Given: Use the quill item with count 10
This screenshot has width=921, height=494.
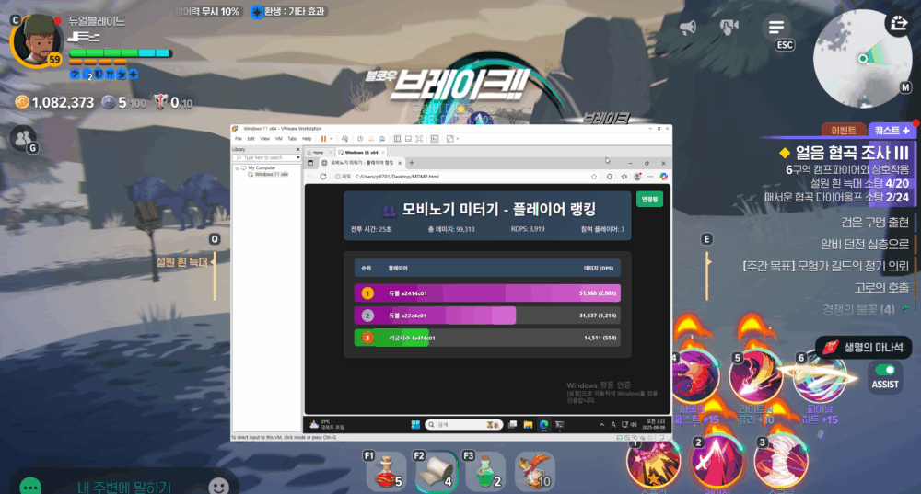Looking at the screenshot, I should 533,471.
